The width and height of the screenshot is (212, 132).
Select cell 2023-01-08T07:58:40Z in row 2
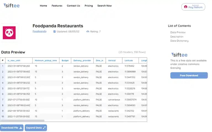pos(19,72)
